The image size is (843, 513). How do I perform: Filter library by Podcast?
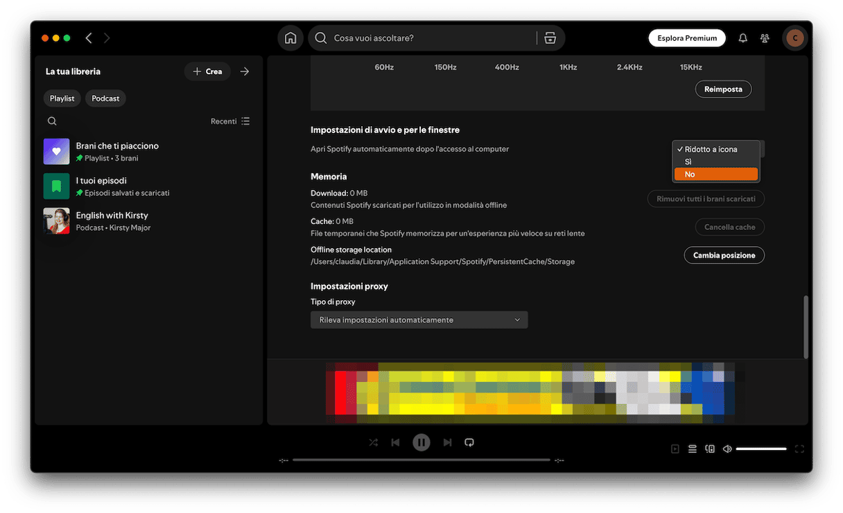click(x=105, y=98)
